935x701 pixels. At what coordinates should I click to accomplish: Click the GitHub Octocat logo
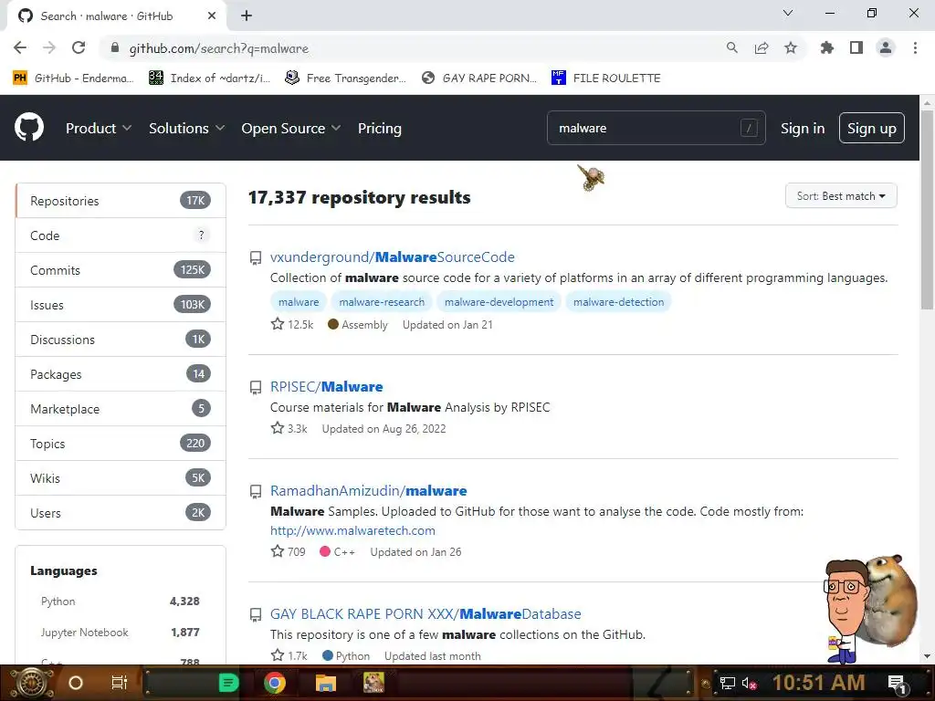(28, 128)
